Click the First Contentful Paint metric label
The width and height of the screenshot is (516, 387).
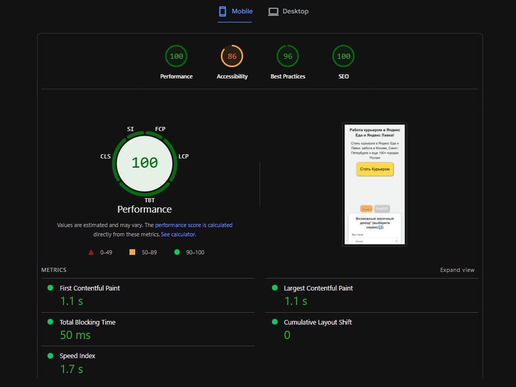pyautogui.click(x=89, y=288)
